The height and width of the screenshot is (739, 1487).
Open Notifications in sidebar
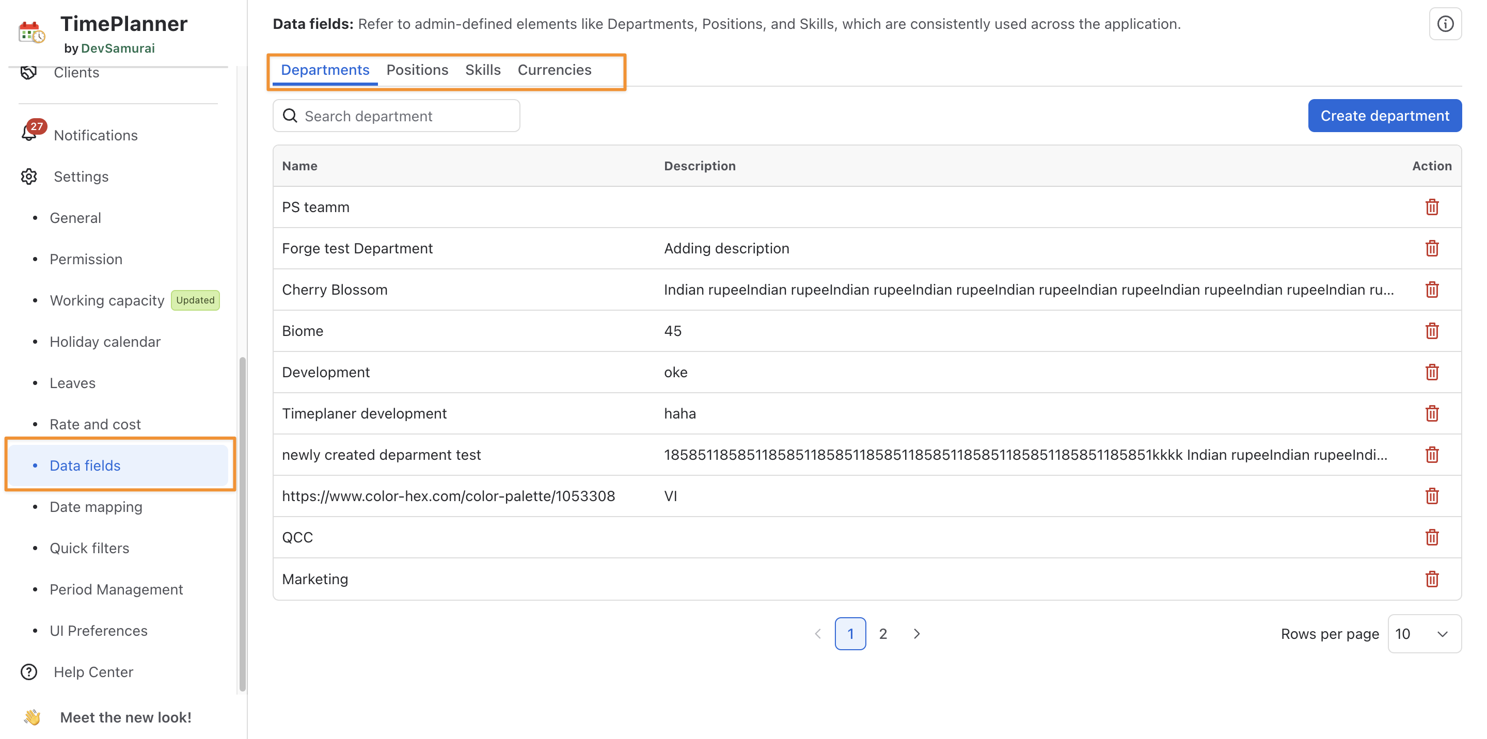click(x=96, y=135)
